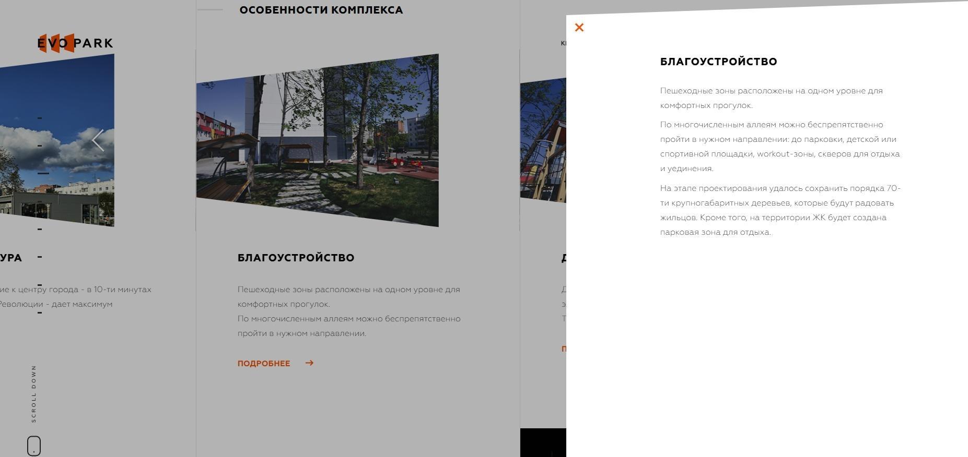
Task: Click the scroll-down mouse icon
Action: pyautogui.click(x=34, y=446)
